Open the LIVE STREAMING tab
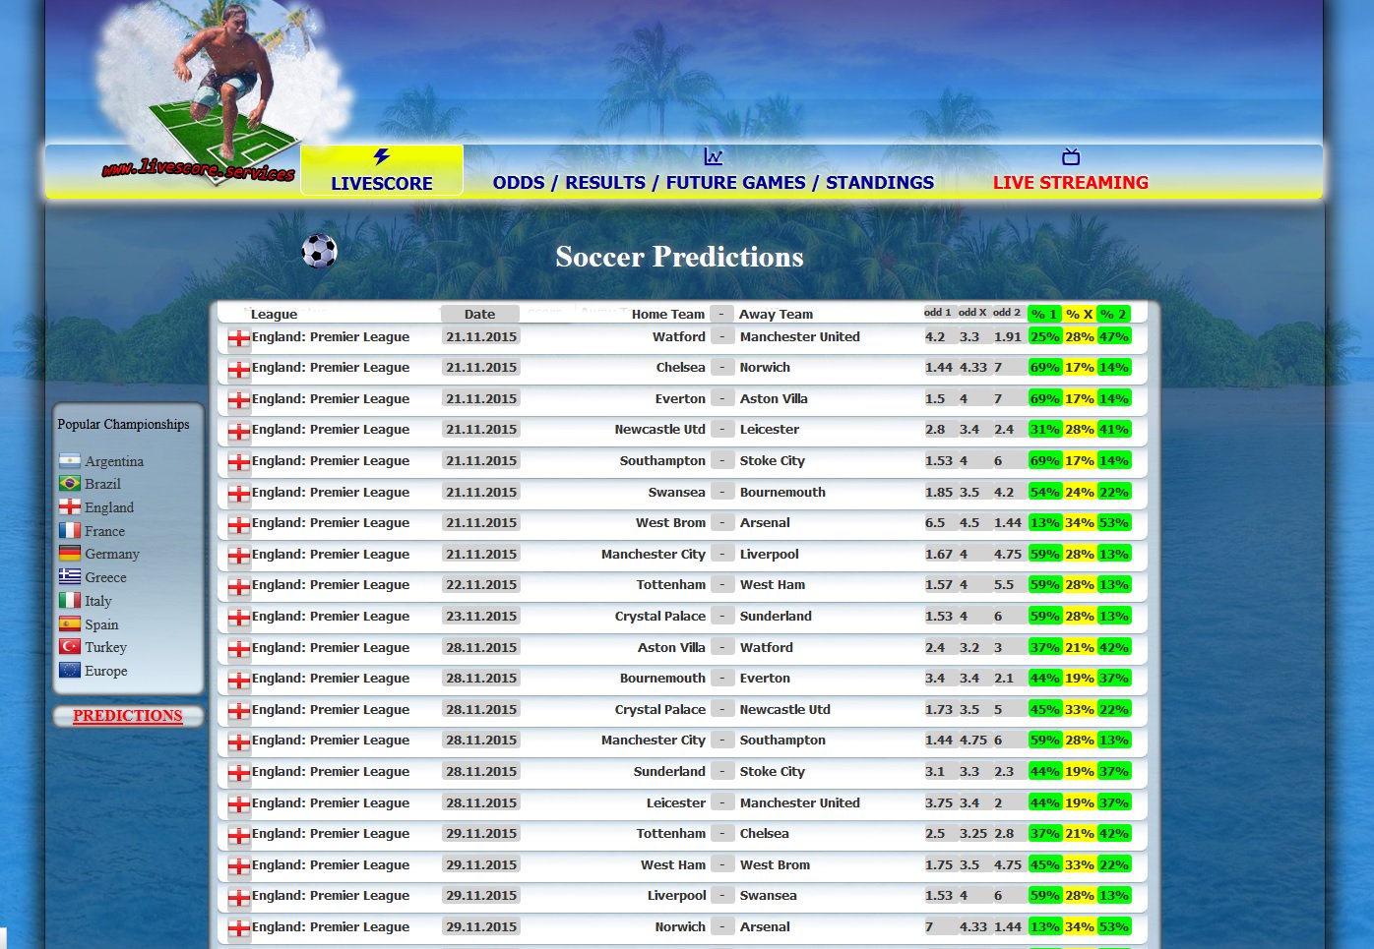This screenshot has height=949, width=1374. pyautogui.click(x=1071, y=182)
